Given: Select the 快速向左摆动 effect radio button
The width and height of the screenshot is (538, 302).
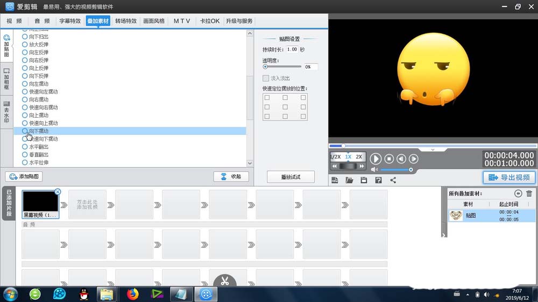Looking at the screenshot, I should [x=25, y=91].
